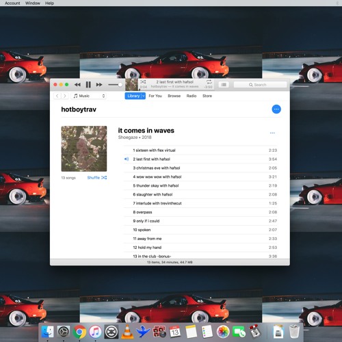
Task: Select track 8 overpass
Action: [200, 212]
